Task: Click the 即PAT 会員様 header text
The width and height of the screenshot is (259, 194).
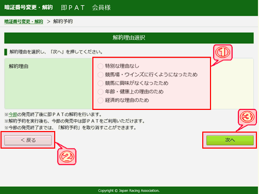Action: tap(86, 8)
